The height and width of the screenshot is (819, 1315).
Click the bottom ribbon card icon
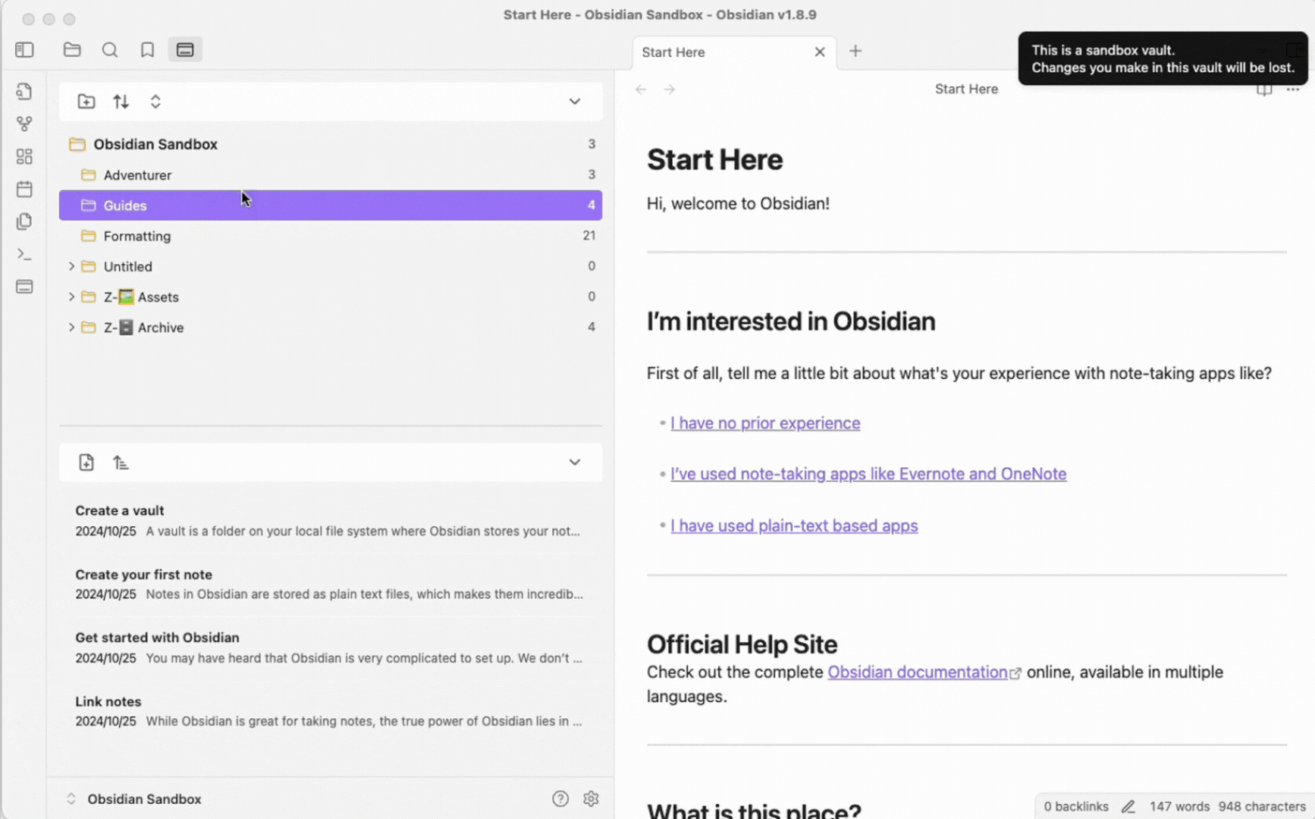point(24,287)
